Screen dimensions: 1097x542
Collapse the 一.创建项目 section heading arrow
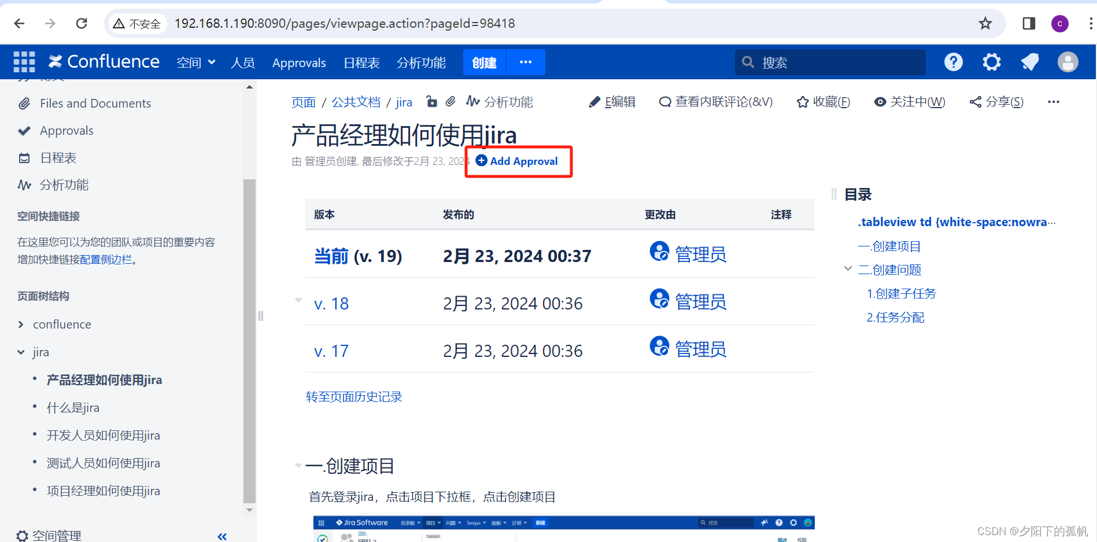(298, 465)
